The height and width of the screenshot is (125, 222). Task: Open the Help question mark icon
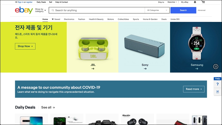pos(218,84)
